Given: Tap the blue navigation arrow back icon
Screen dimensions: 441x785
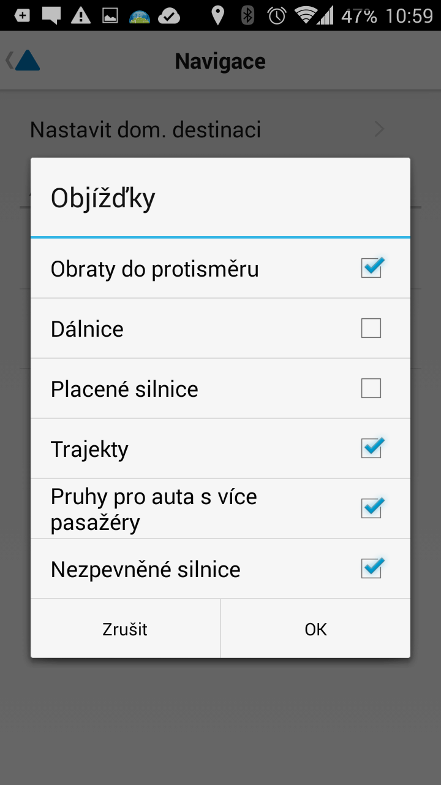Looking at the screenshot, I should pyautogui.click(x=23, y=60).
